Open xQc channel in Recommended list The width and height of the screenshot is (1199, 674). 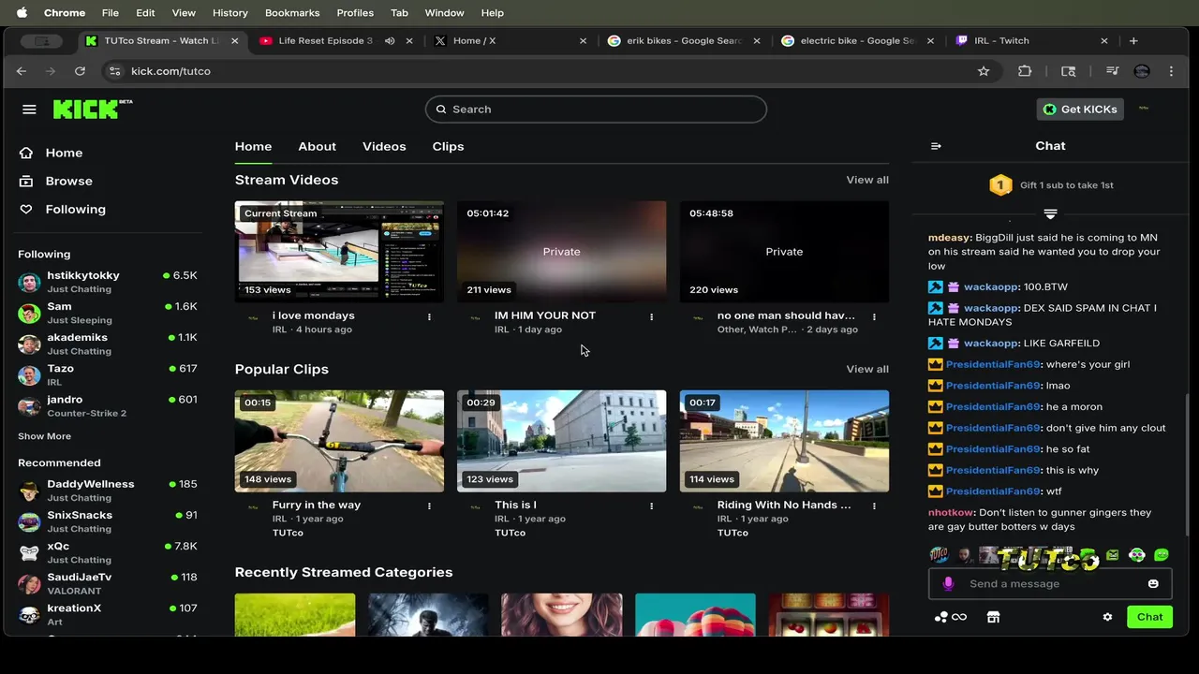click(108, 552)
